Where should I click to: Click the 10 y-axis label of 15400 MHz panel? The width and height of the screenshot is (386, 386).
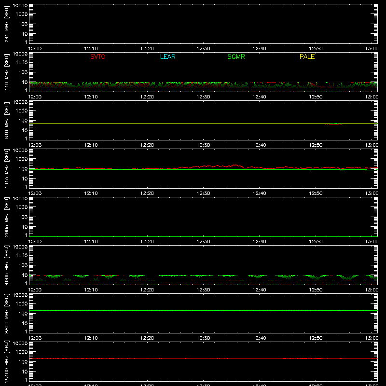click(x=25, y=372)
